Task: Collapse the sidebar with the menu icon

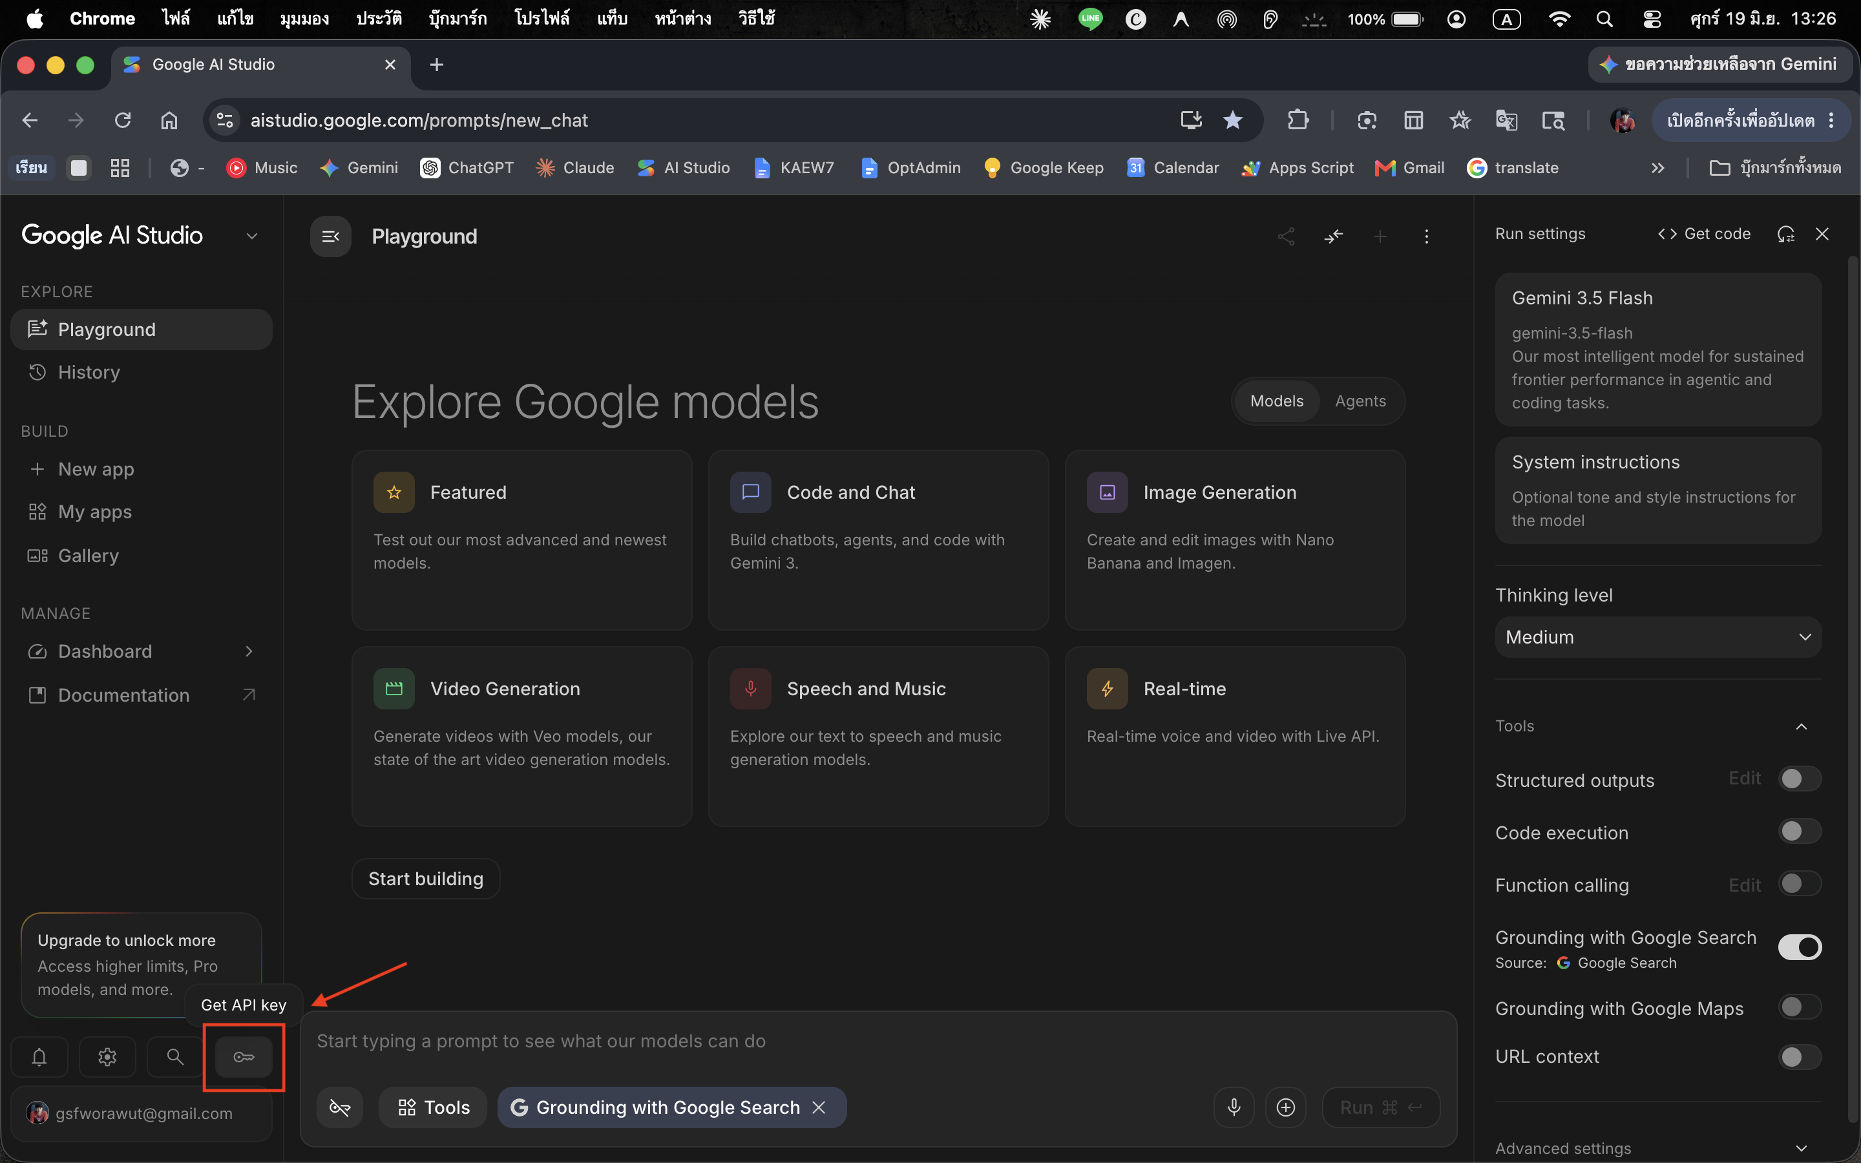Action: point(331,236)
